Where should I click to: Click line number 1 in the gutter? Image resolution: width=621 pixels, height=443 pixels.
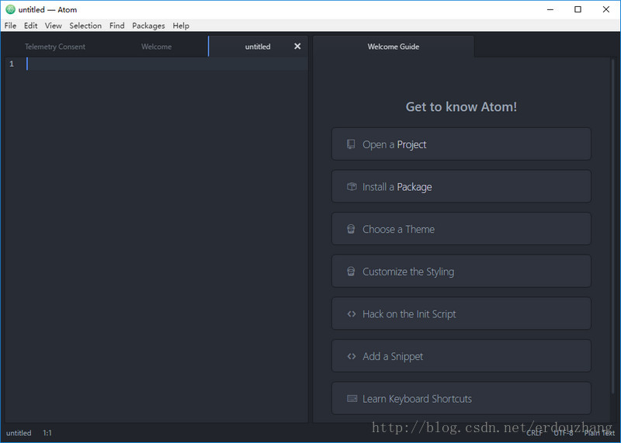12,64
